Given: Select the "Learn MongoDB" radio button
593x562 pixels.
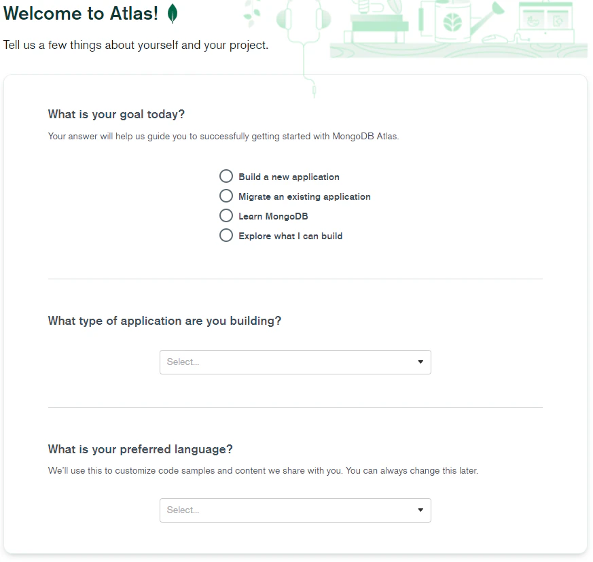Looking at the screenshot, I should (x=226, y=216).
